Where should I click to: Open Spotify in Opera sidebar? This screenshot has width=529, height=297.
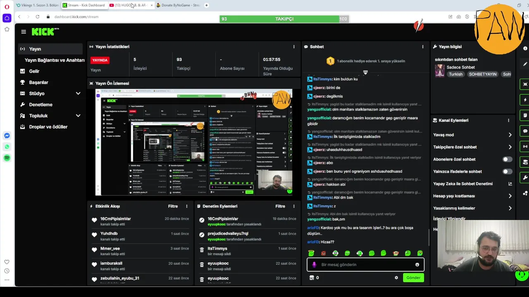click(x=7, y=158)
